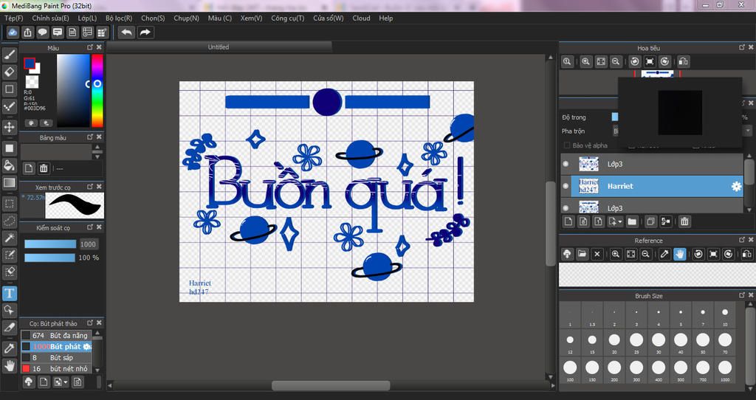Delete the palette color with trash icon

[44, 168]
